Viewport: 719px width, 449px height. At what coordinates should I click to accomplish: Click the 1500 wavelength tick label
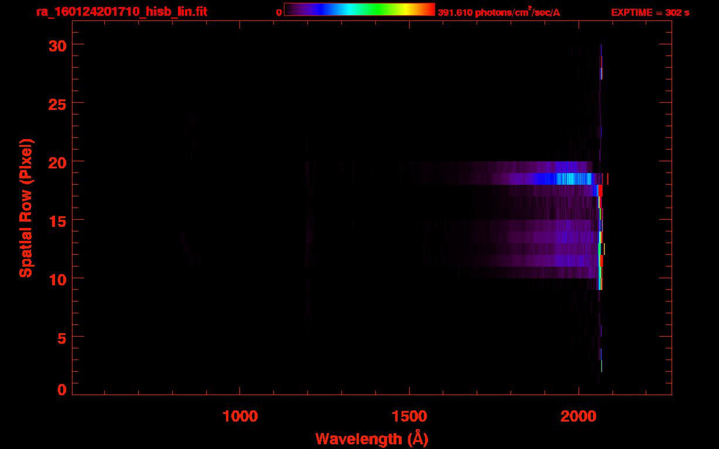[x=409, y=416]
